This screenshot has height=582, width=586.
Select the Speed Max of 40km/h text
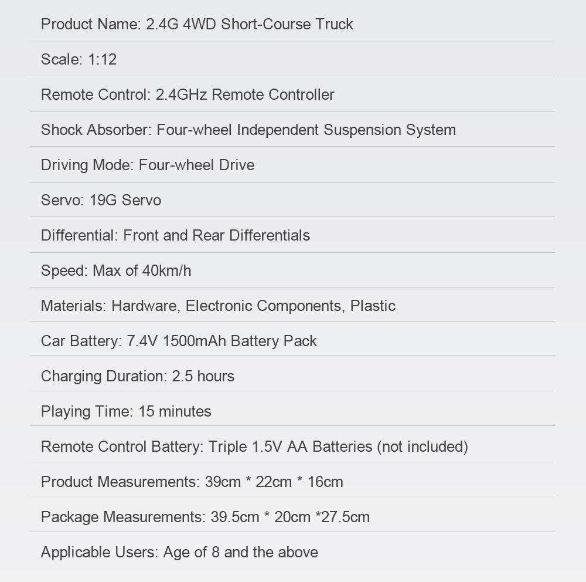tap(116, 270)
